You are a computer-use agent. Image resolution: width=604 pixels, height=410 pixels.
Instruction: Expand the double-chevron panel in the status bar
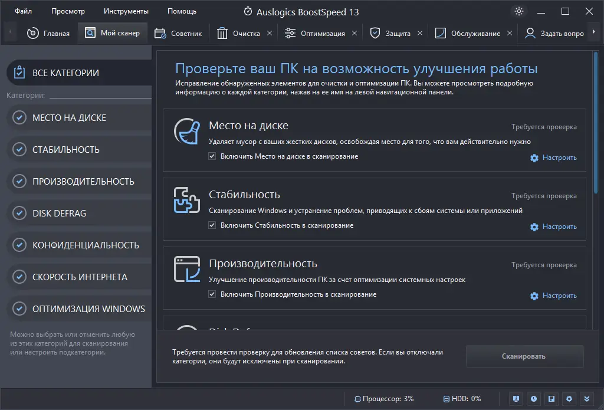pyautogui.click(x=586, y=399)
